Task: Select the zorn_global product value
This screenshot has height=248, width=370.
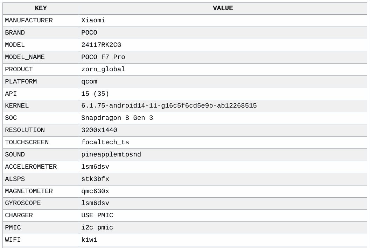Action: (103, 70)
